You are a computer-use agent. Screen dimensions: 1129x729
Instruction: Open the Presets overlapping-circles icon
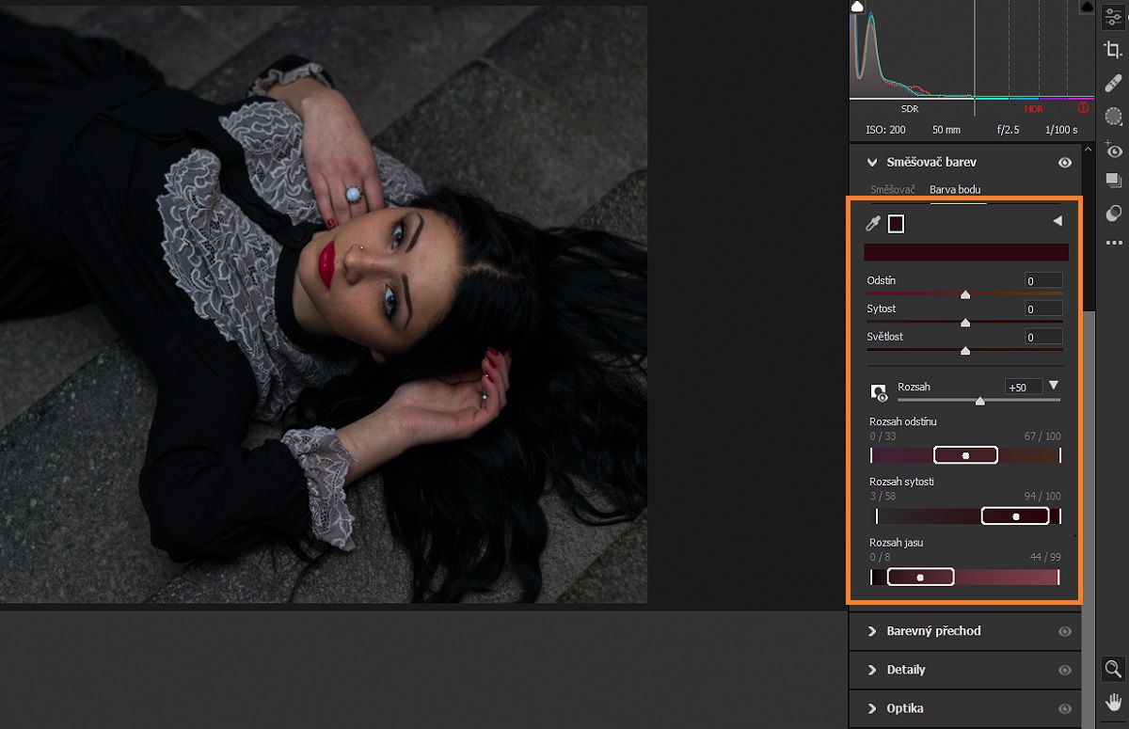(x=1113, y=214)
